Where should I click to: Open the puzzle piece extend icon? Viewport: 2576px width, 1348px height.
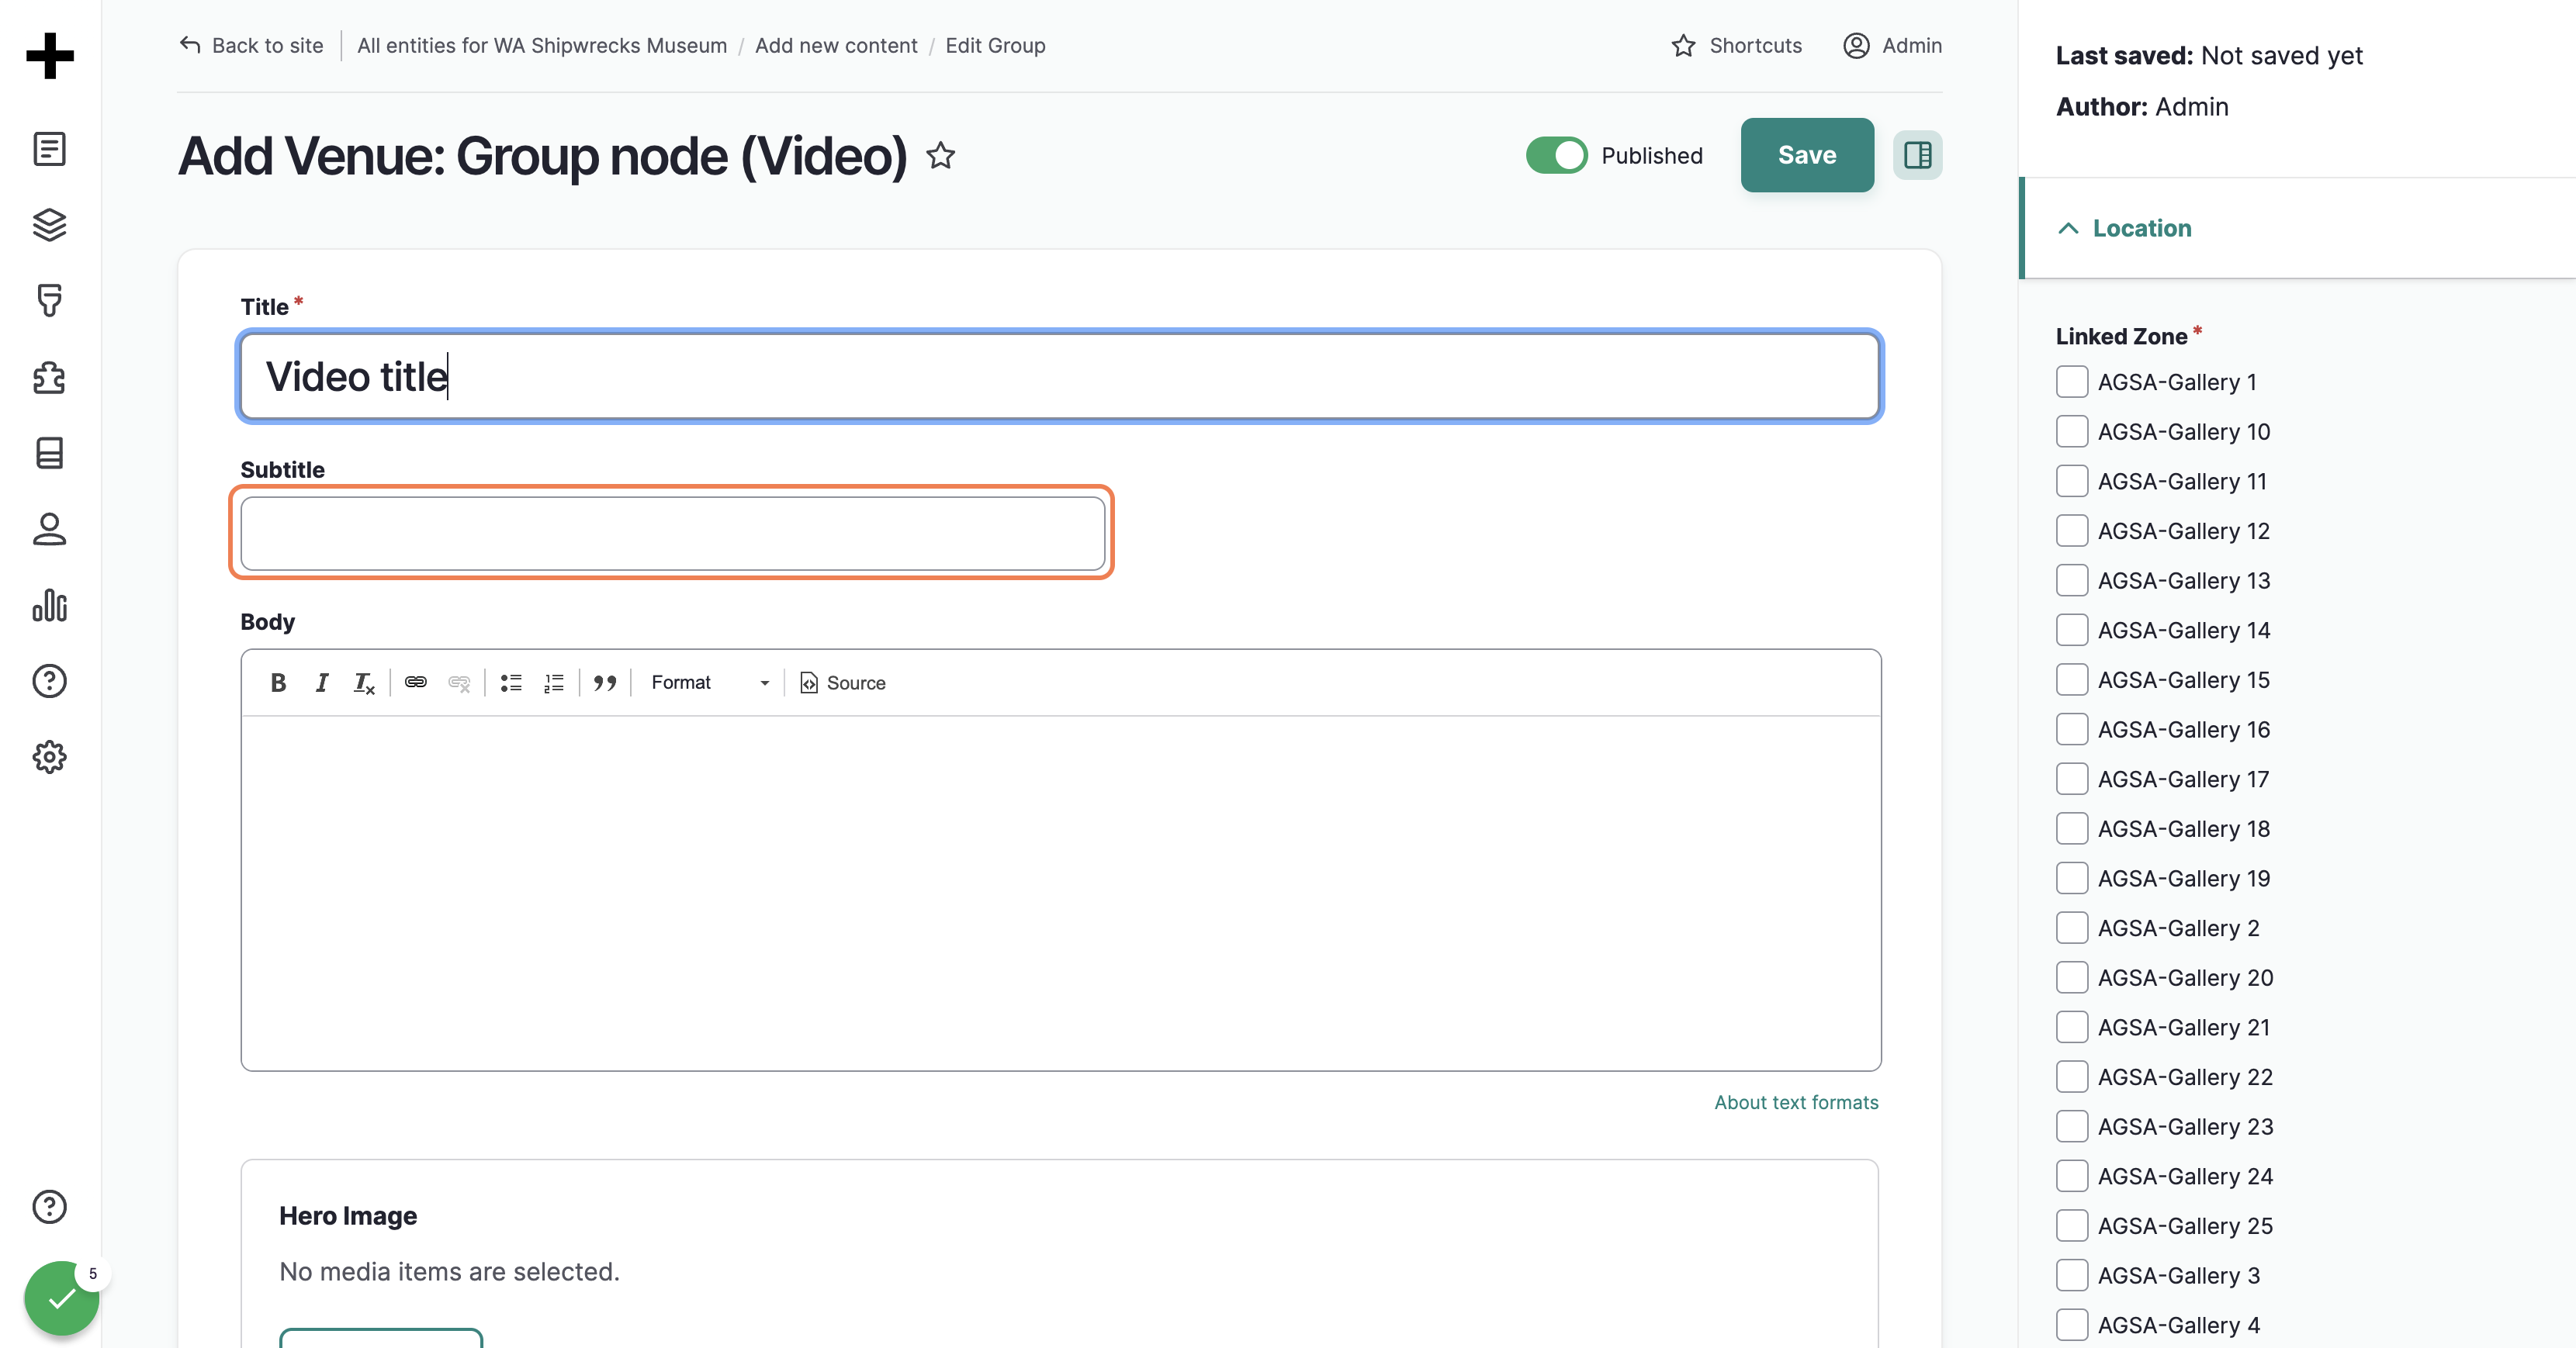click(x=50, y=378)
